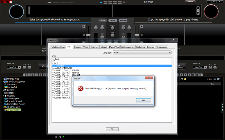Select waveform button 2 at top right
This screenshot has height=140, width=225.
pyautogui.click(x=198, y=10)
